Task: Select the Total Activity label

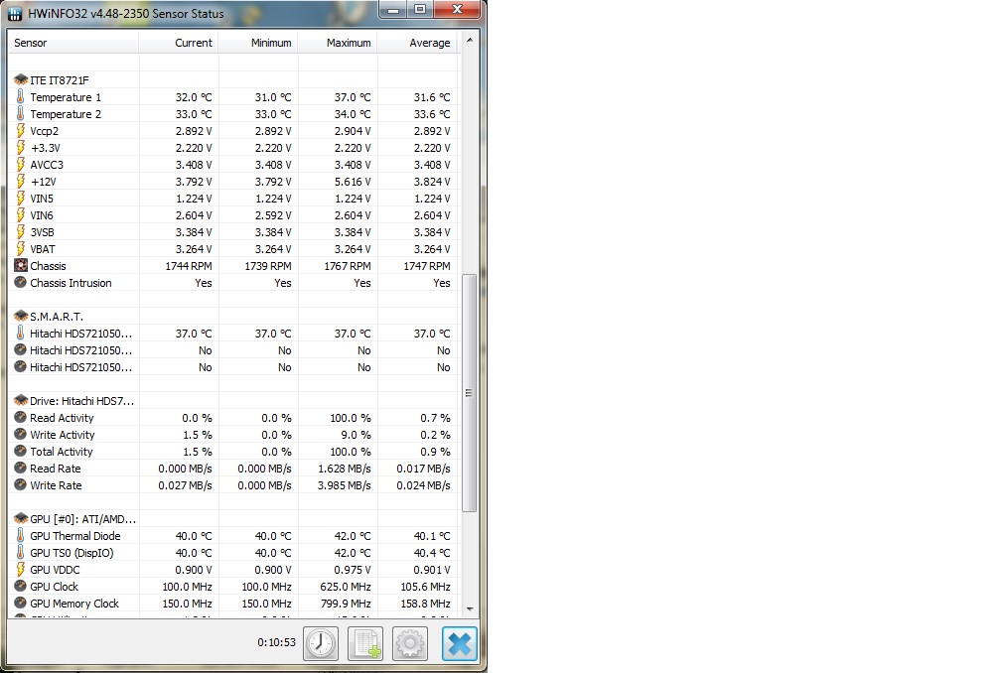Action: pyautogui.click(x=62, y=452)
